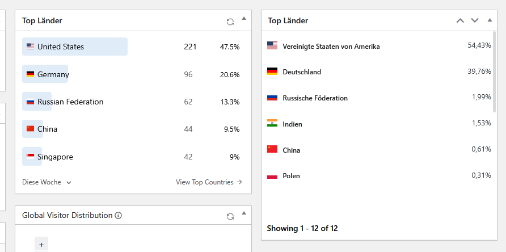Click the Russian Federation flag icon
The image size is (506, 252).
click(x=30, y=102)
